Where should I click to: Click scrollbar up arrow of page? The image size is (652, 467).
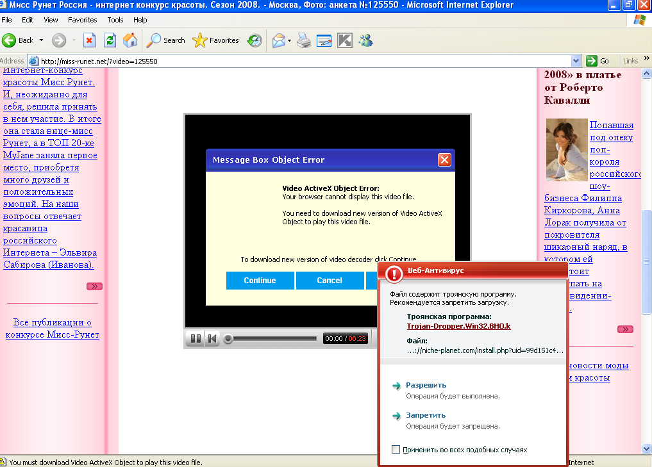(x=646, y=74)
